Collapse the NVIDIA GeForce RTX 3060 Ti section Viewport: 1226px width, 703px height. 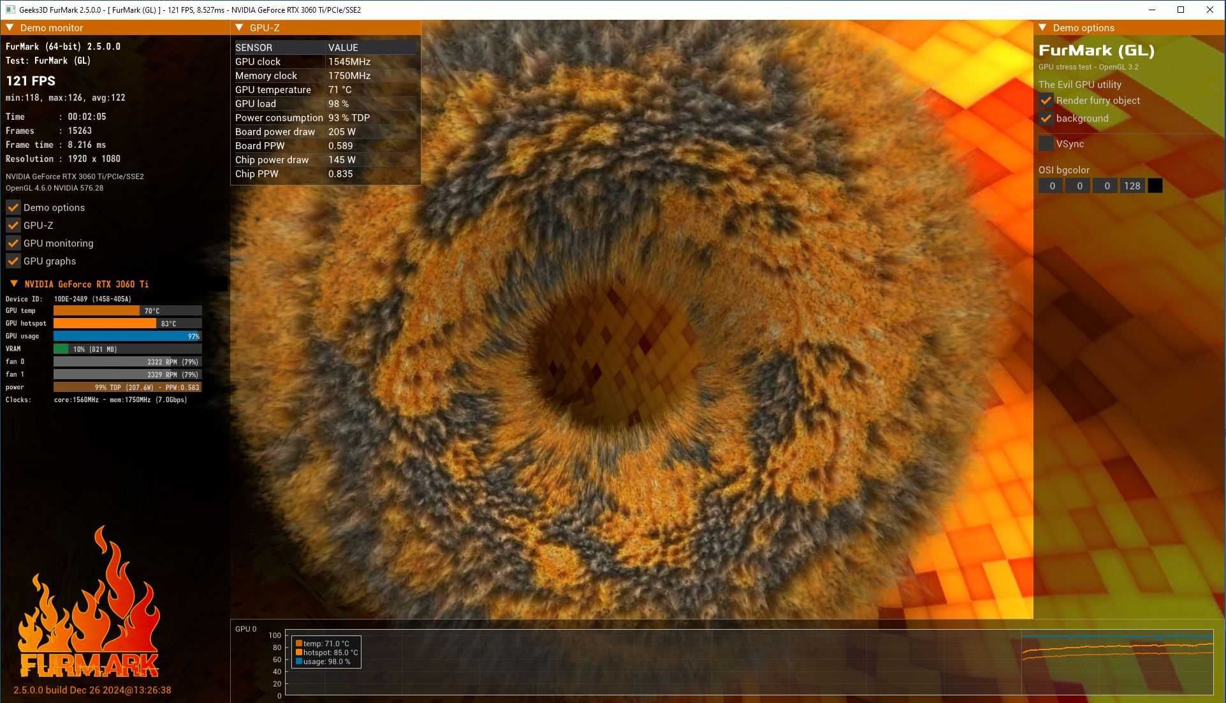(x=14, y=284)
